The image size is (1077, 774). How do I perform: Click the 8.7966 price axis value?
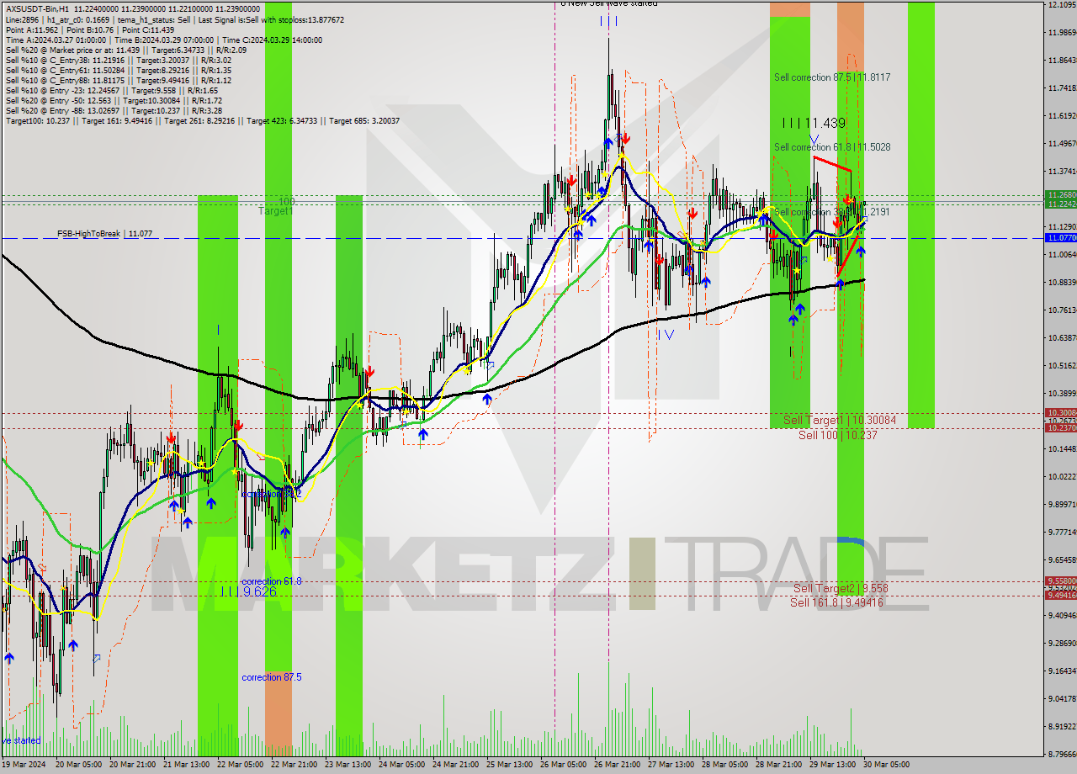(1061, 754)
